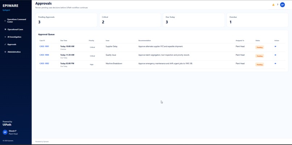Open the help question mark icon
The image size is (292, 145).
[x=278, y=5]
